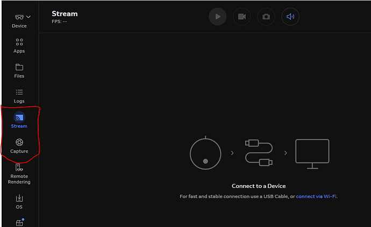Start the stream with the play button

pyautogui.click(x=217, y=17)
